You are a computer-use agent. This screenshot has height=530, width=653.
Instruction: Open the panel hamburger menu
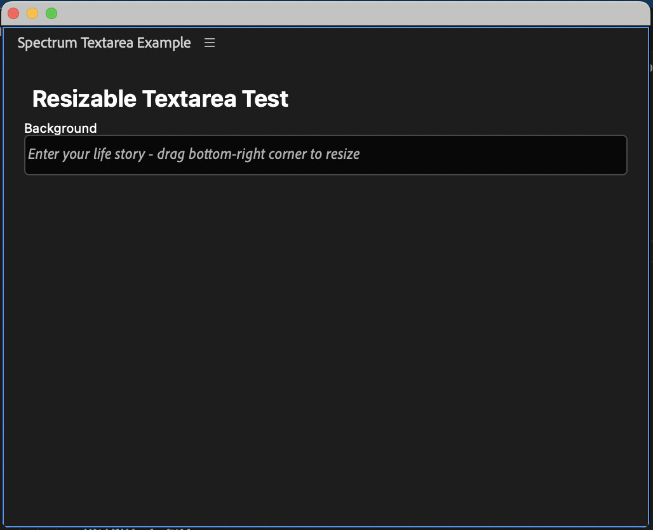pyautogui.click(x=210, y=43)
